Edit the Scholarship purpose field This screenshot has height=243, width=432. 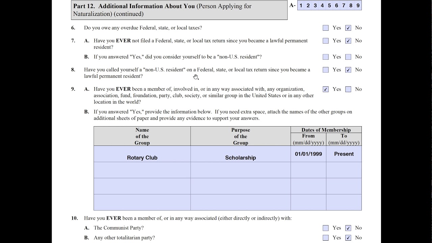pos(241,154)
